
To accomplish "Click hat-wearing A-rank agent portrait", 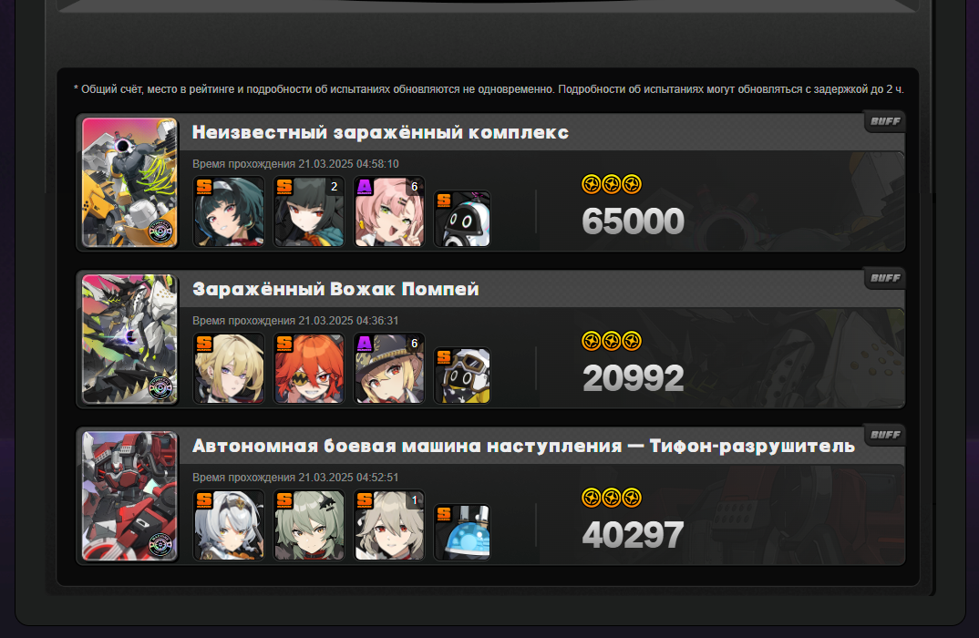I will [389, 368].
